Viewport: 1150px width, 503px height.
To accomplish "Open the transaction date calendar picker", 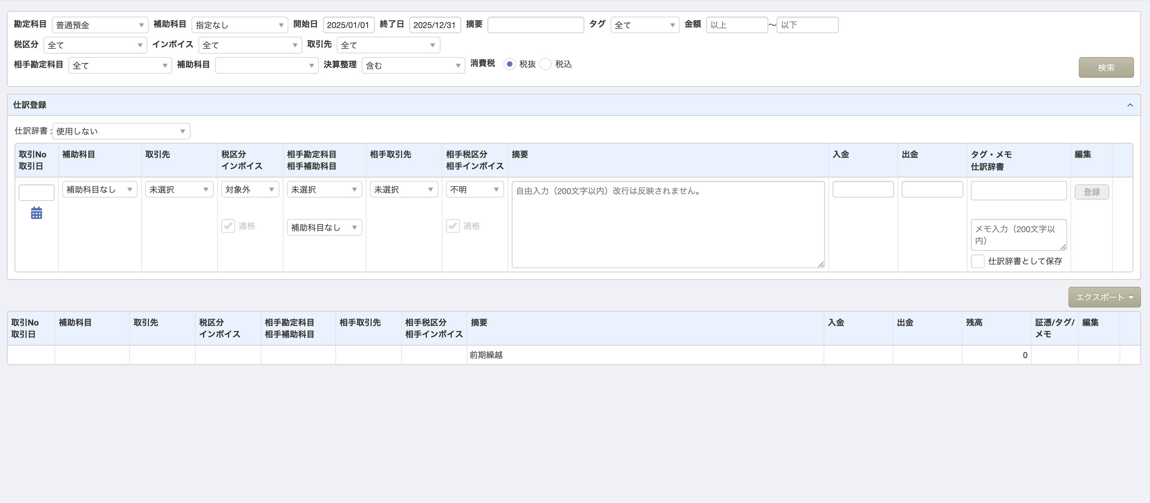I will point(37,213).
